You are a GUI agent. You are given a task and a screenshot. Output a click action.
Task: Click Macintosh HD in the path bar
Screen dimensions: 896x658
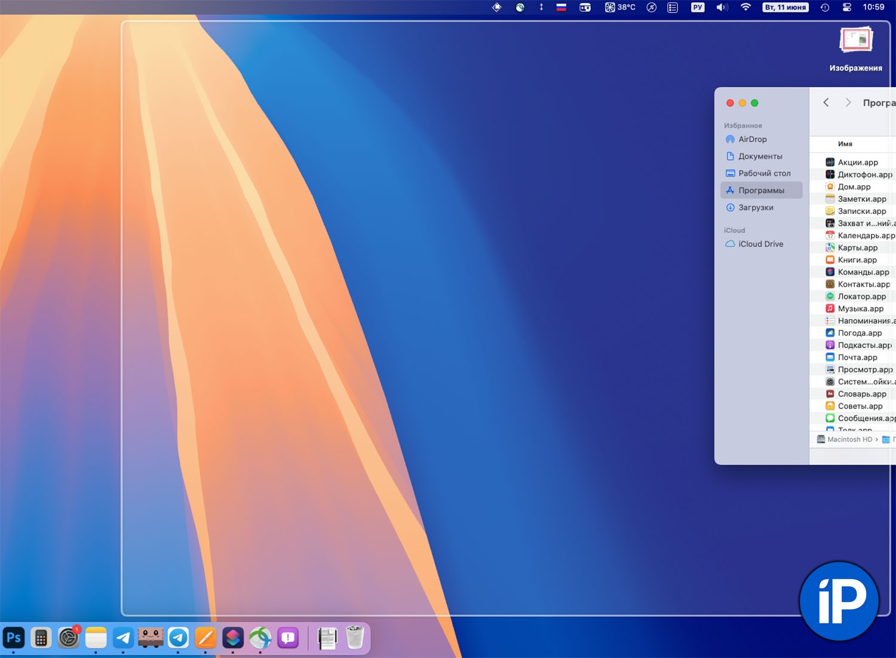(849, 439)
